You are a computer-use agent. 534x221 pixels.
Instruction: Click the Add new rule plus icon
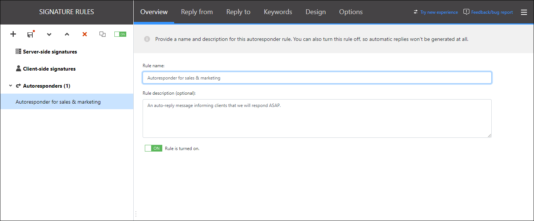[x=13, y=34]
